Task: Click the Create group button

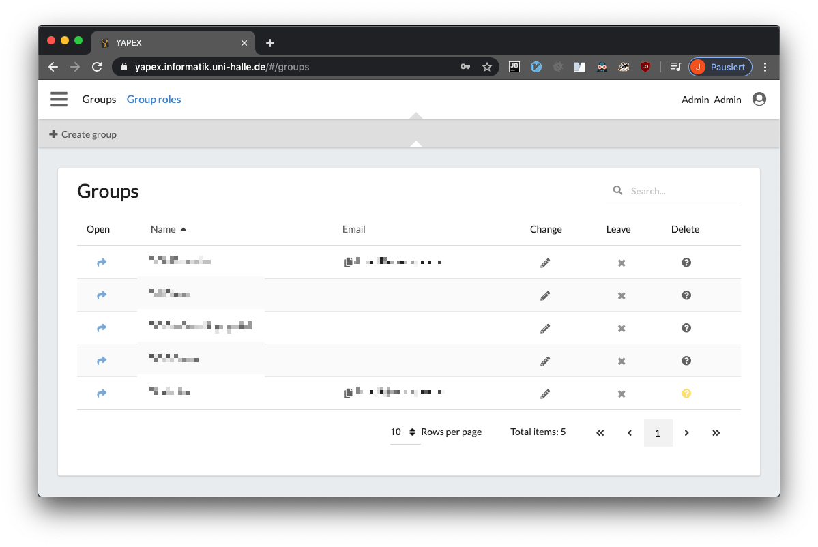Action: click(83, 134)
